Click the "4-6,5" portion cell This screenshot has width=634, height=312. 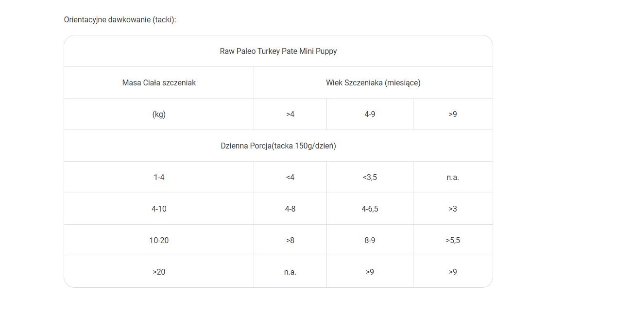click(370, 209)
